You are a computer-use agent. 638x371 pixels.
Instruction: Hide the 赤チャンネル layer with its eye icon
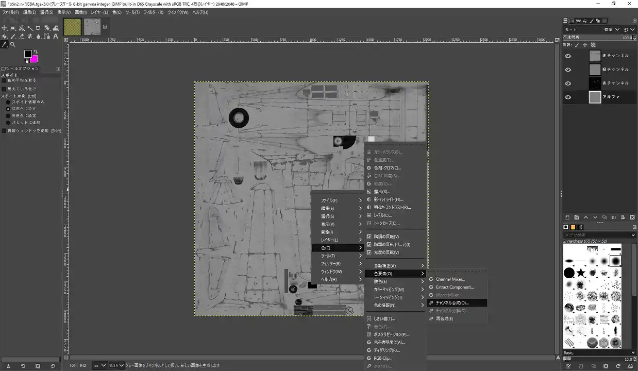click(x=568, y=56)
